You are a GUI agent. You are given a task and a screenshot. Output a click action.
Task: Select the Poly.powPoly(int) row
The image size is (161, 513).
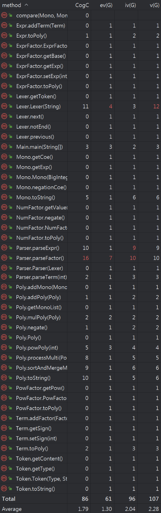click(x=80, y=347)
